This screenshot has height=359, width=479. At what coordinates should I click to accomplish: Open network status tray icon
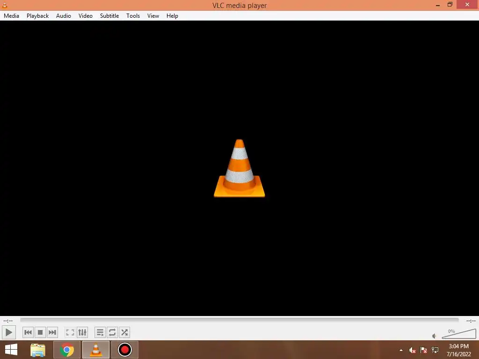435,350
